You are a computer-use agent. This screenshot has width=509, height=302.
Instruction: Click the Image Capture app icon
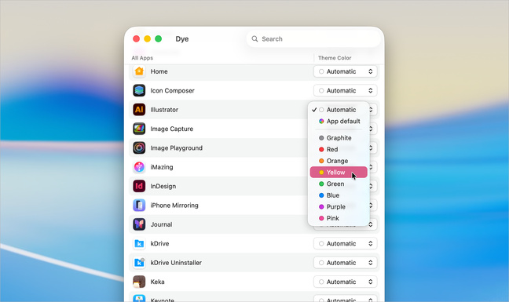[139, 129]
